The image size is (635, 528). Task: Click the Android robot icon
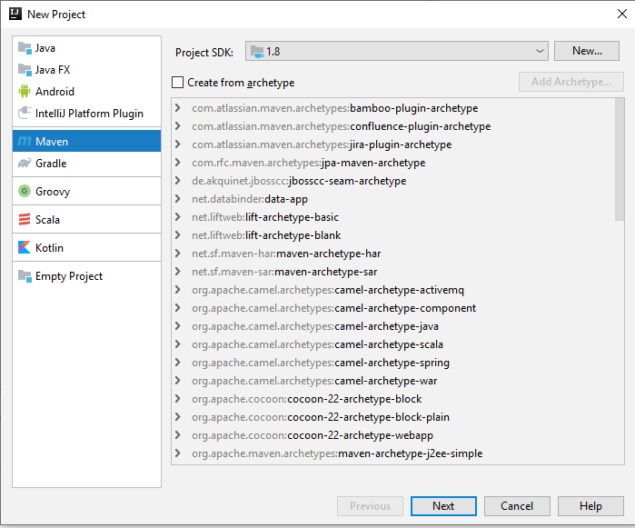(x=25, y=92)
